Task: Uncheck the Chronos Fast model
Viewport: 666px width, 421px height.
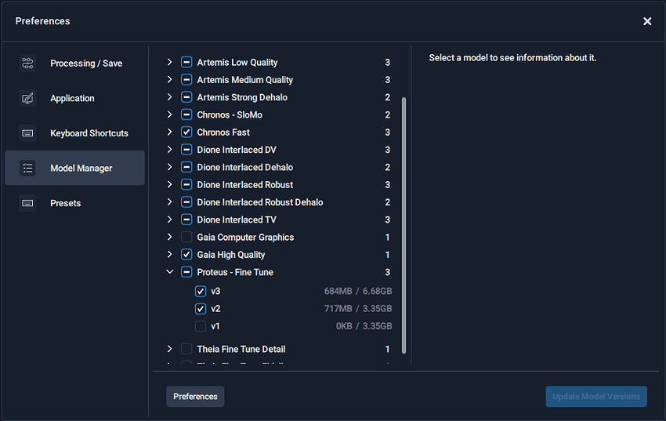Action: [x=186, y=132]
